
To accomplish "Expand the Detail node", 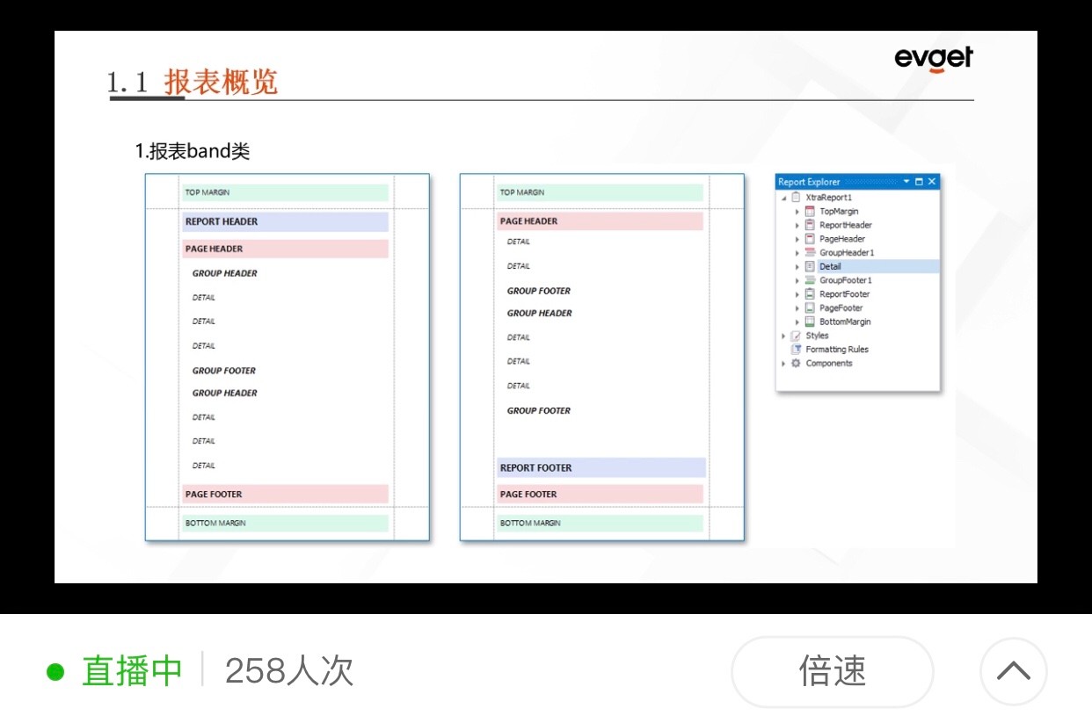I will 797,267.
